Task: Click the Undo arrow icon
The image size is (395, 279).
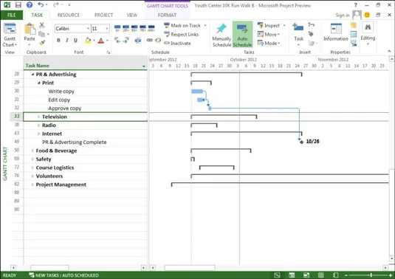Action: 41,4
